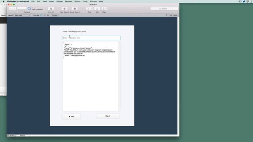This screenshot has width=253, height=142.
Task: Click the Preview button
Action: click(55, 15)
